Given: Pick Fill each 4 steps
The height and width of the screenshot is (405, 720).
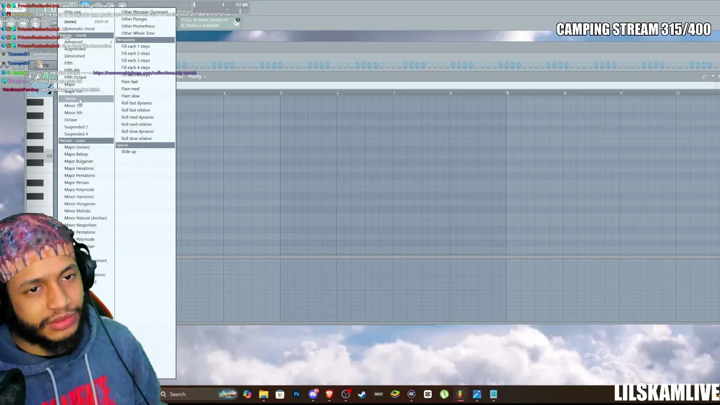Looking at the screenshot, I should pos(145,67).
